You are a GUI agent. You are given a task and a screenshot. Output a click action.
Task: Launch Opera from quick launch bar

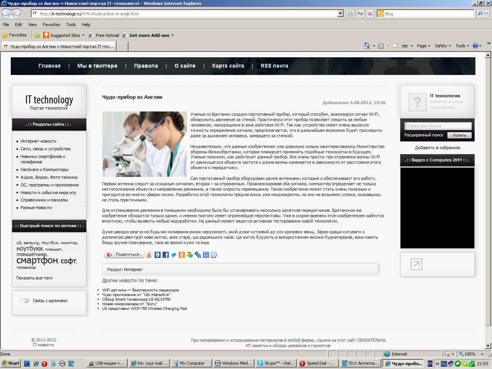pos(44,363)
